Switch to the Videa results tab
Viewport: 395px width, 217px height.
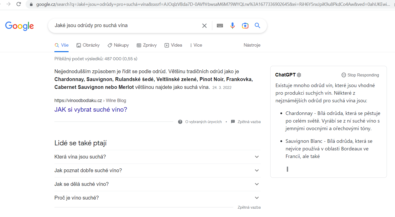[173, 45]
